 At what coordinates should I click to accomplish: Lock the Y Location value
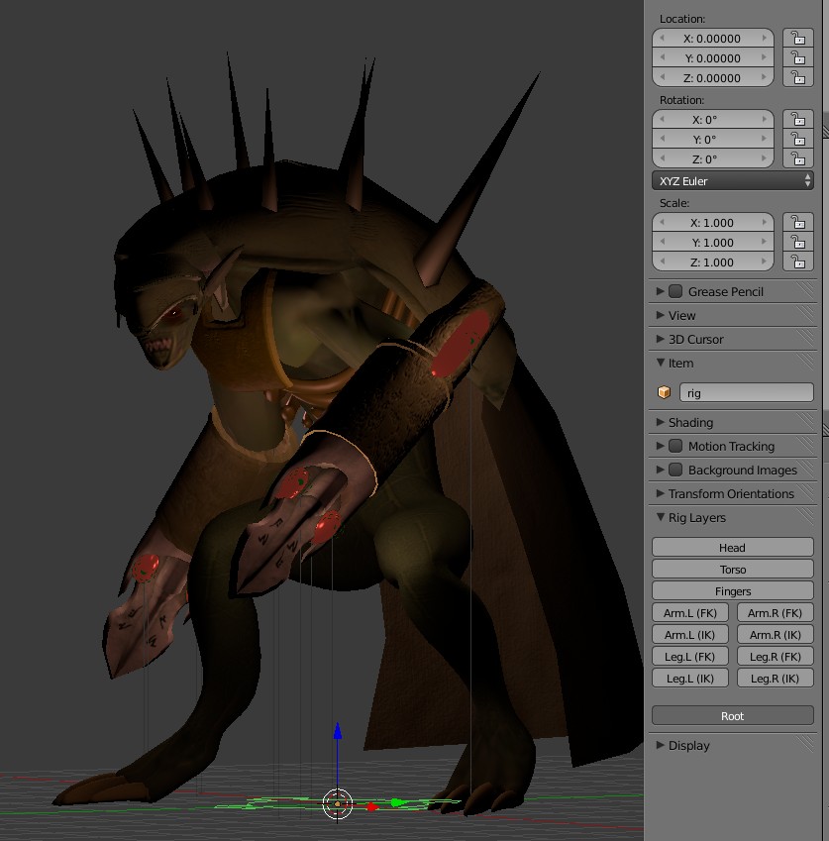click(798, 57)
